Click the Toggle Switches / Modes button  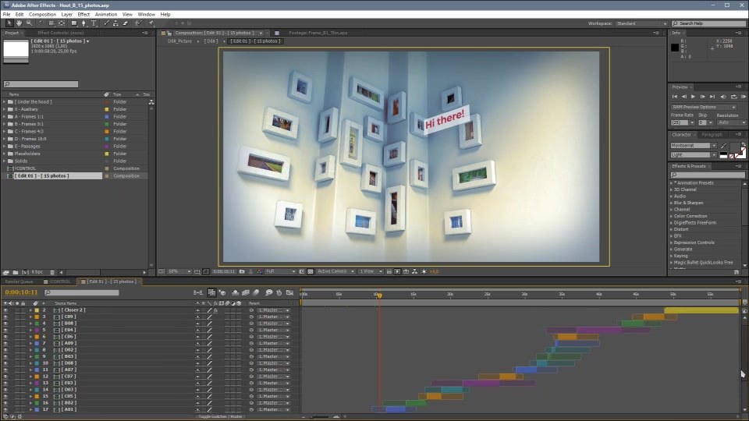click(x=220, y=416)
